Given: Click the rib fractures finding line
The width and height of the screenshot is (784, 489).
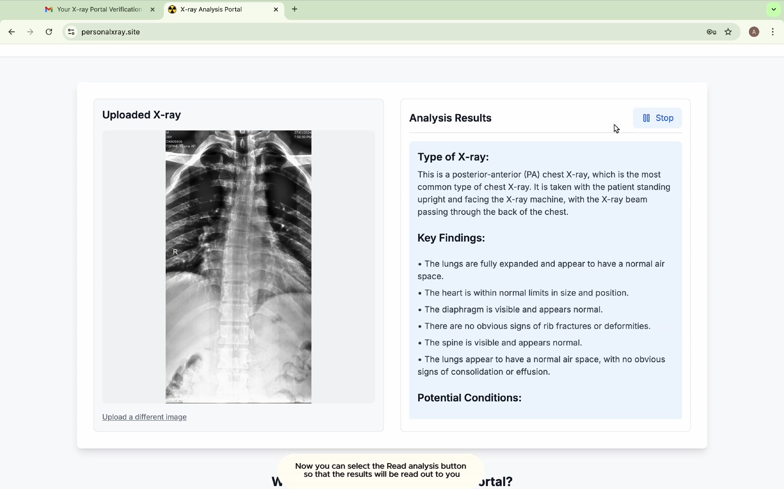Looking at the screenshot, I should pos(534,326).
